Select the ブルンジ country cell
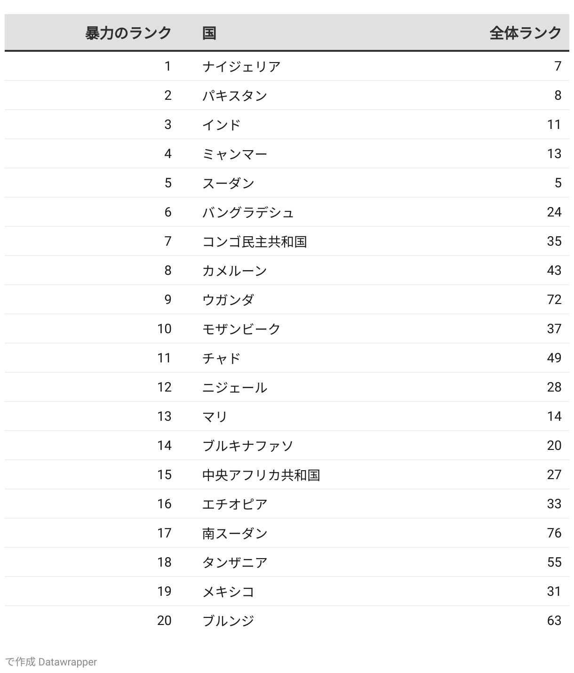This screenshot has height=673, width=574. pos(228,621)
